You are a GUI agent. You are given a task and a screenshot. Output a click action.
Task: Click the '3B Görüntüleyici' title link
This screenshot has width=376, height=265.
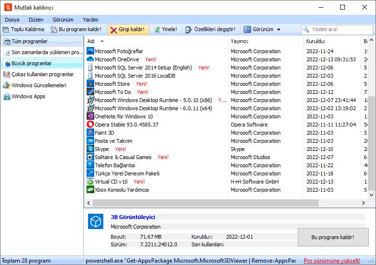click(133, 217)
